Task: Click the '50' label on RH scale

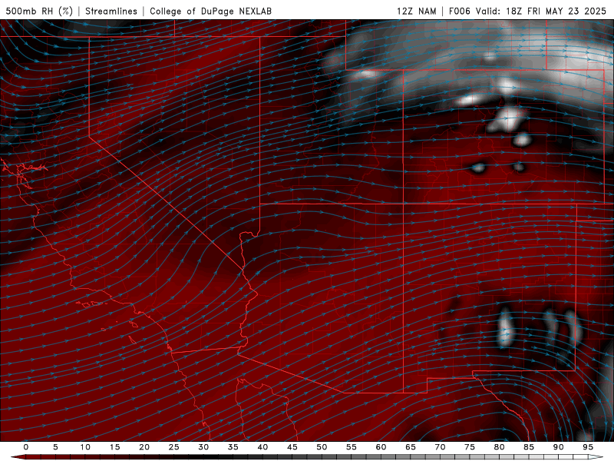Action: pos(322,447)
